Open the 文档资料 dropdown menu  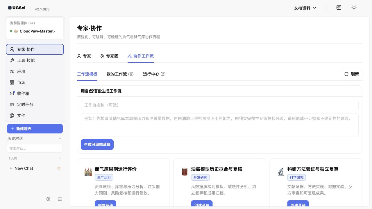pos(305,8)
